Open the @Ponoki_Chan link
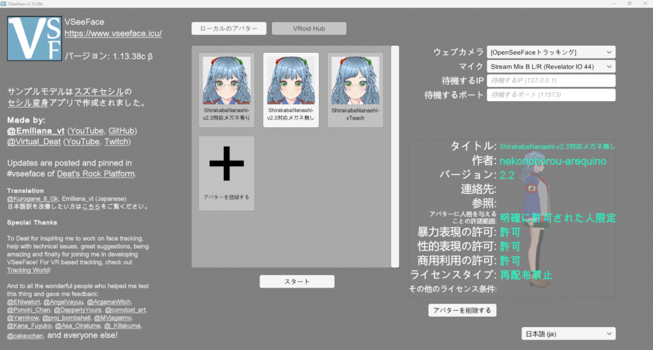The height and width of the screenshot is (350, 653). pos(29,310)
